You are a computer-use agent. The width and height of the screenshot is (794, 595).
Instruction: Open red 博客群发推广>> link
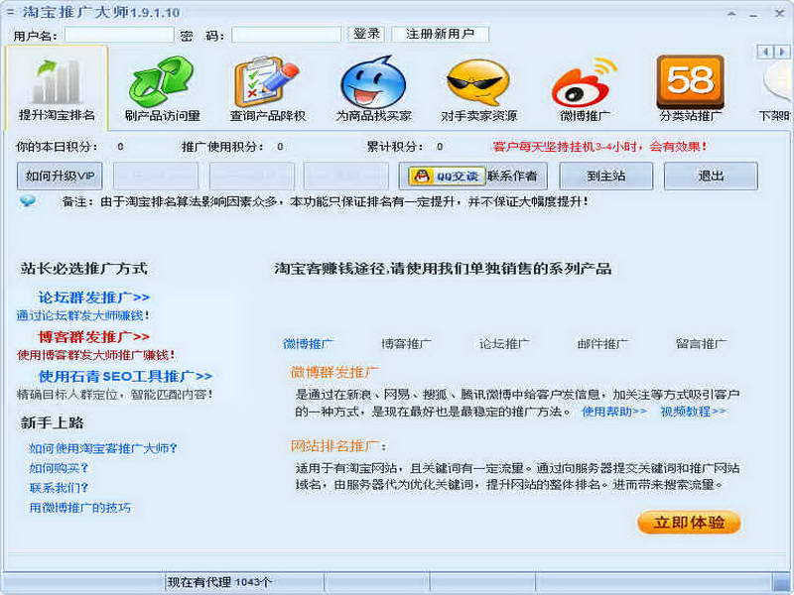click(x=93, y=336)
